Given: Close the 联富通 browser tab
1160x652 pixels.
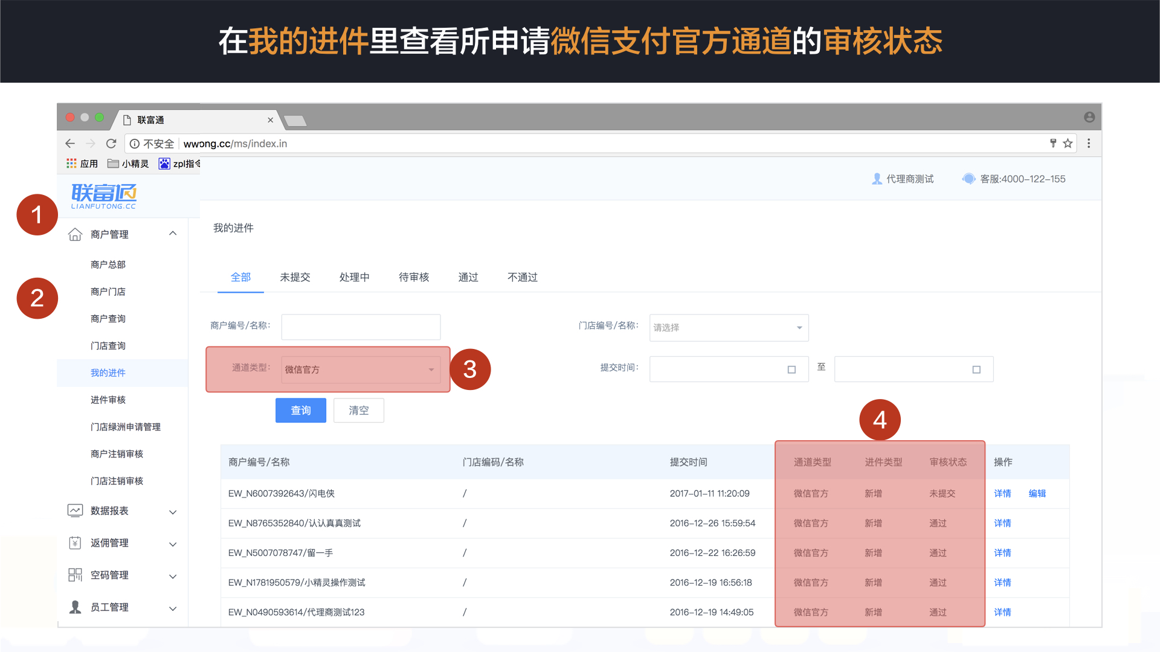Looking at the screenshot, I should [x=270, y=120].
